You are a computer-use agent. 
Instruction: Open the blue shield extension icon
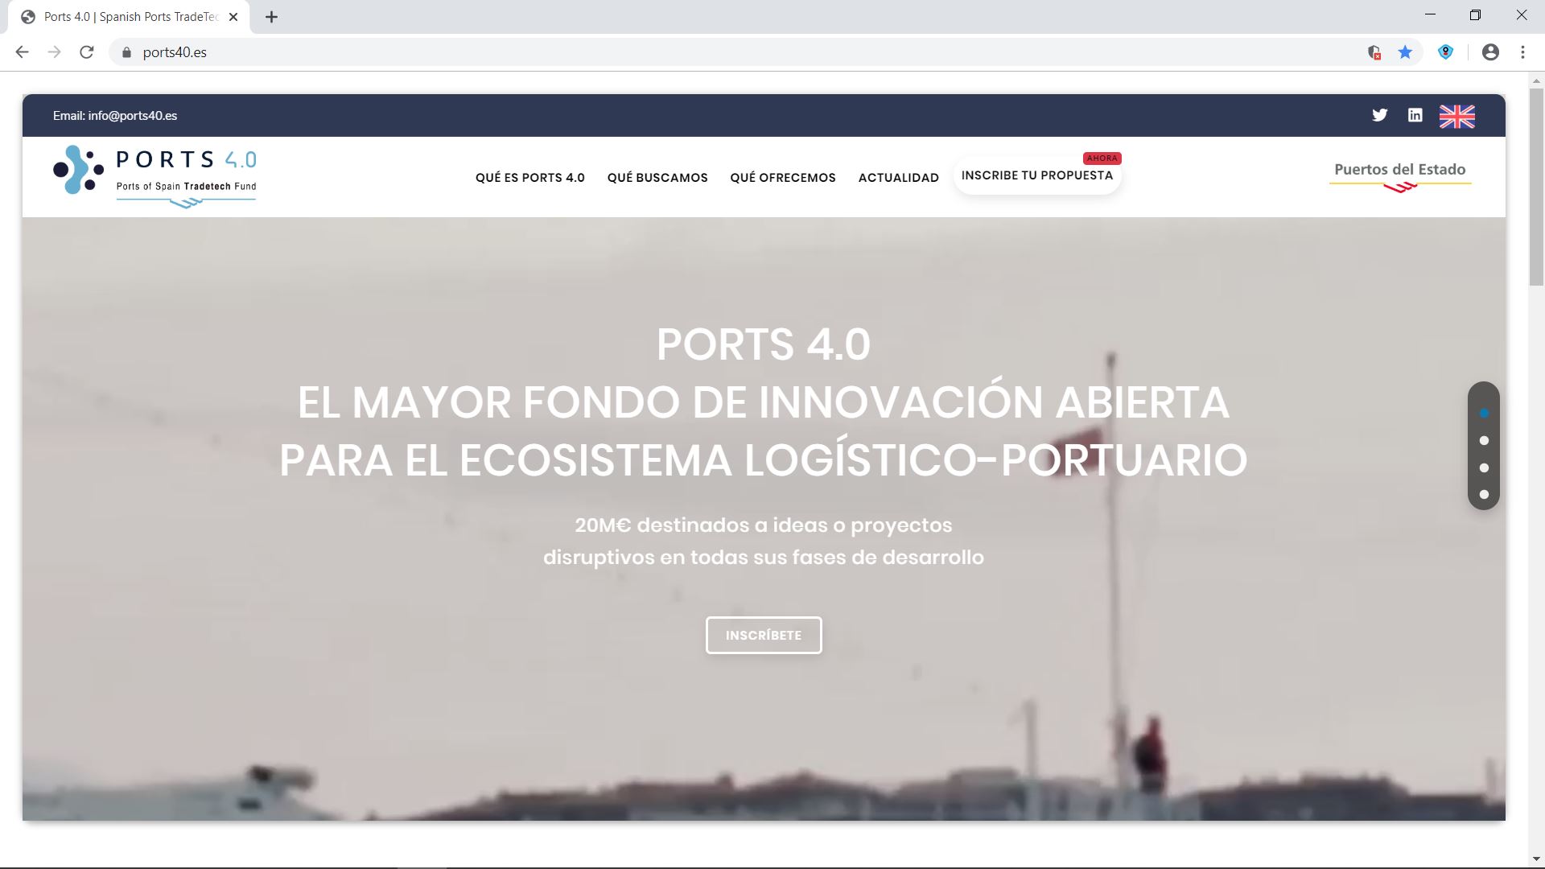pyautogui.click(x=1445, y=52)
